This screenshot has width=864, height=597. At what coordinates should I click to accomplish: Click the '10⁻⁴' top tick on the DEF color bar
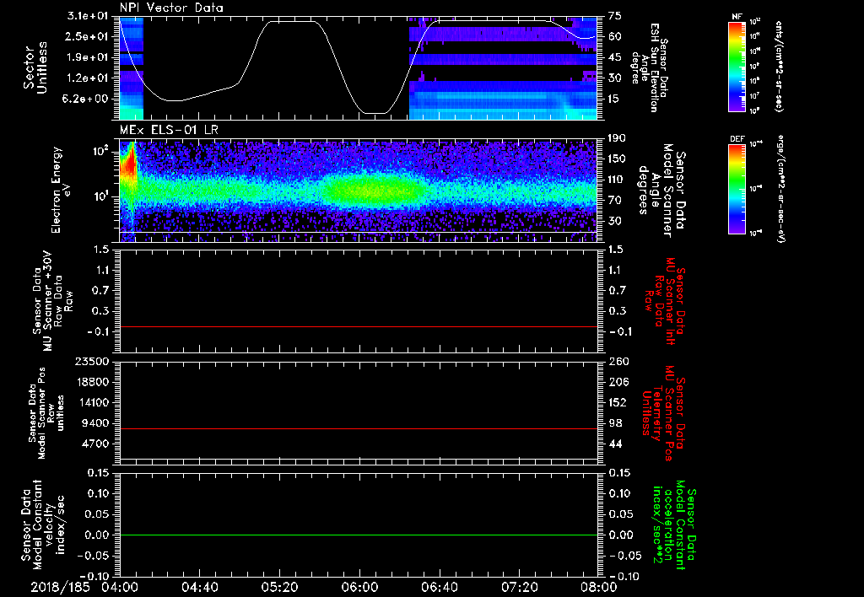pos(756,144)
